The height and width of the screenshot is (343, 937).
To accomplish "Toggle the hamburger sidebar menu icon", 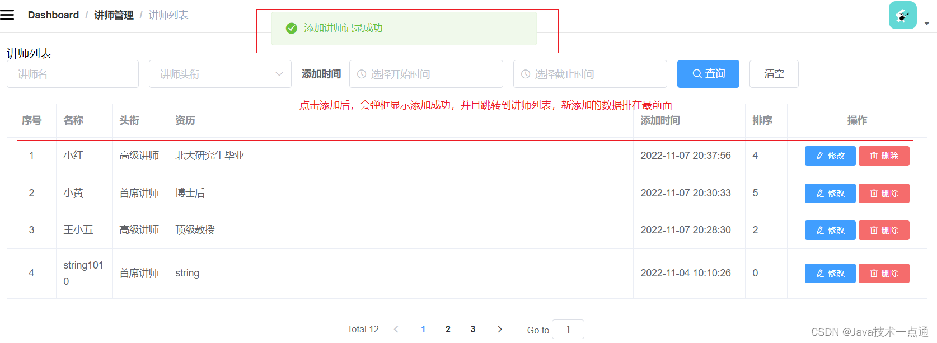I will (7, 15).
